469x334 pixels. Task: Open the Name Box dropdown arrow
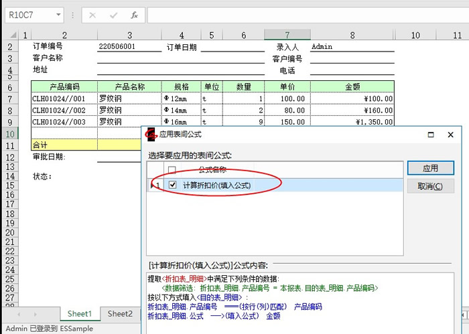click(x=58, y=15)
